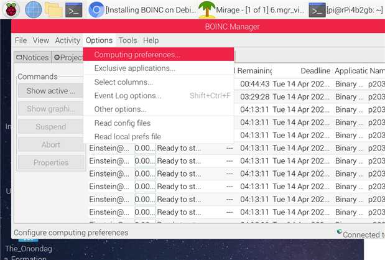
Task: Select Other options menu entry
Action: pos(121,109)
